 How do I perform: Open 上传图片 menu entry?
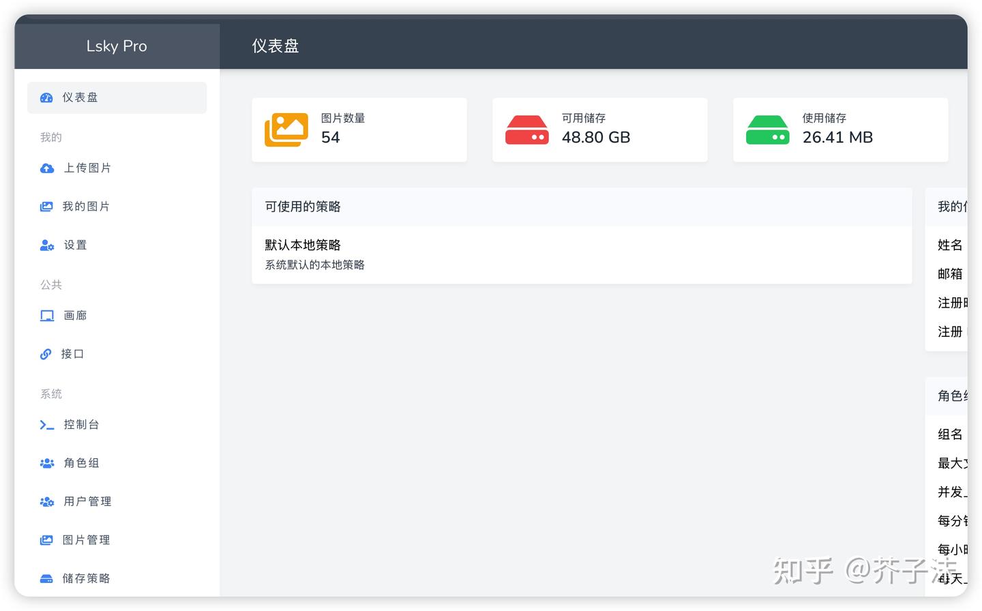point(117,168)
